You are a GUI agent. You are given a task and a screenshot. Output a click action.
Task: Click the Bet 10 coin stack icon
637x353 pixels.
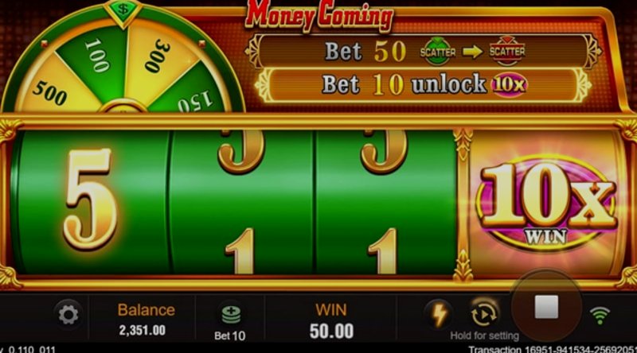(x=230, y=316)
